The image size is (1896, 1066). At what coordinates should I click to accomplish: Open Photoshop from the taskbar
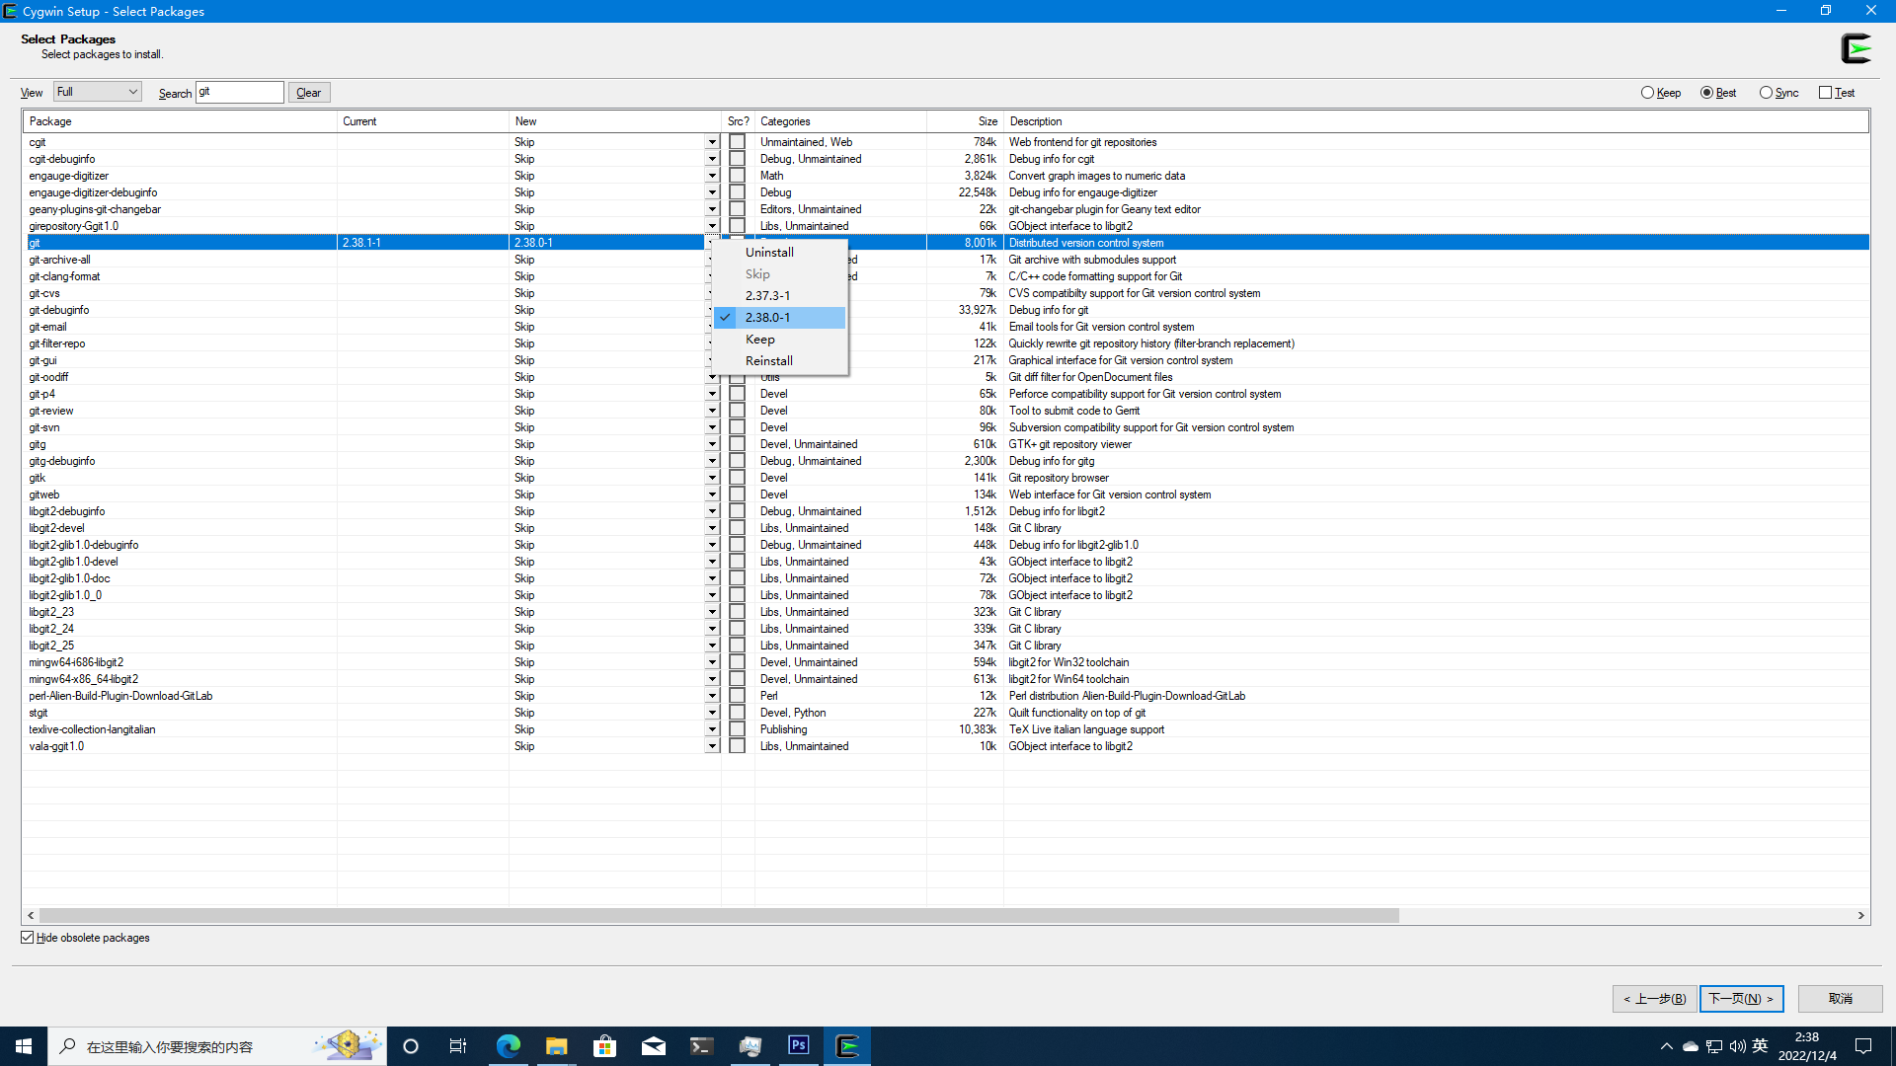pyautogui.click(x=798, y=1045)
